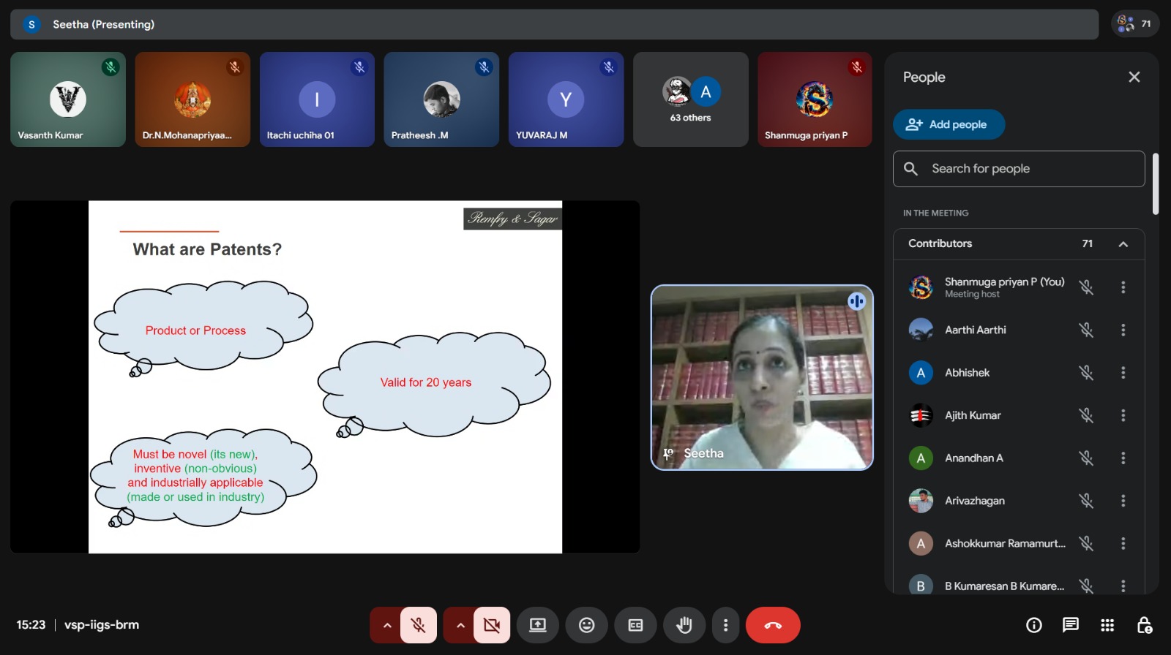Open audio settings arrow beside microphone

pos(387,625)
